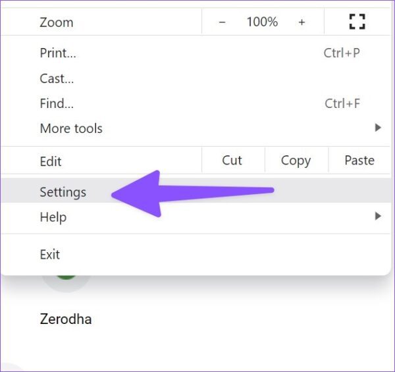This screenshot has width=395, height=372.
Task: Click the Cut button
Action: pos(232,161)
